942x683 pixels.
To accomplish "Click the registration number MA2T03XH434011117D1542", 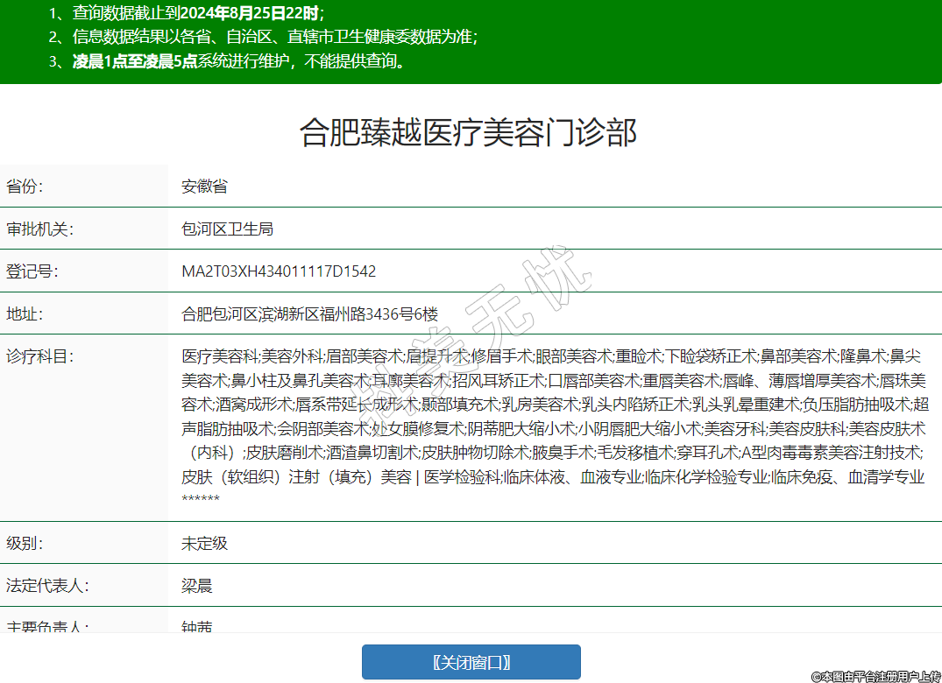I will pos(279,271).
